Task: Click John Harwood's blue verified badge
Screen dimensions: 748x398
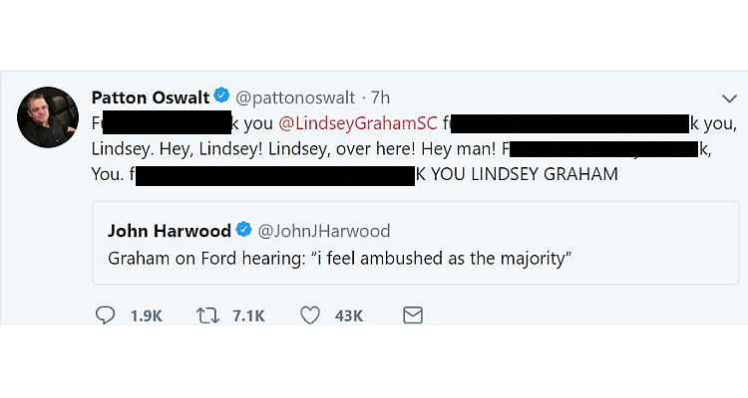Action: click(245, 231)
